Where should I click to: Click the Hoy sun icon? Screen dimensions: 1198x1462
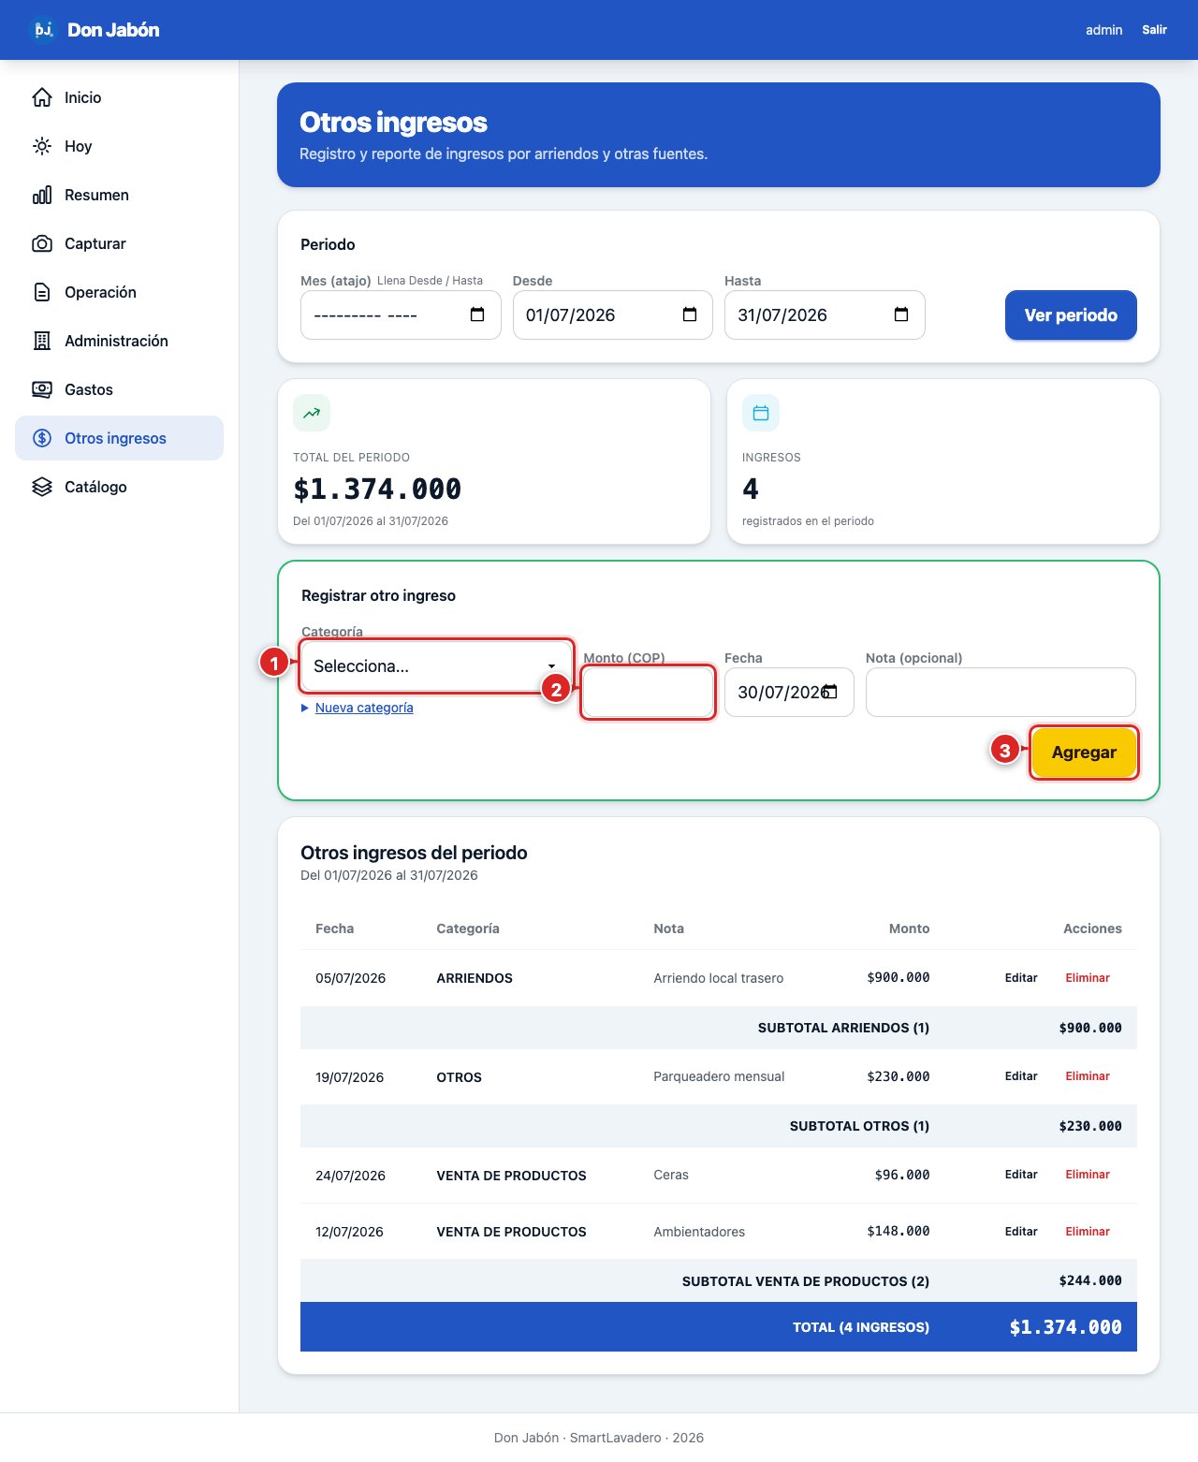42,146
